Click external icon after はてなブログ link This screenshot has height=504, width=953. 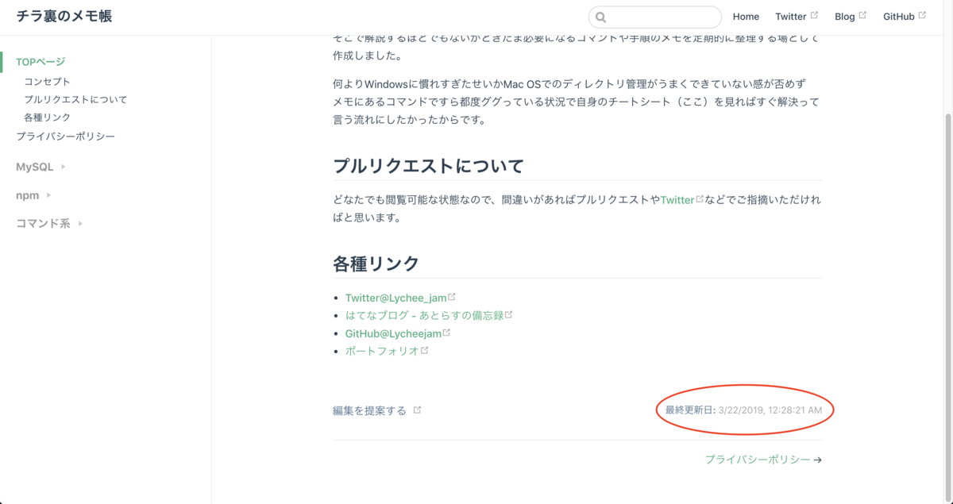pyautogui.click(x=509, y=314)
